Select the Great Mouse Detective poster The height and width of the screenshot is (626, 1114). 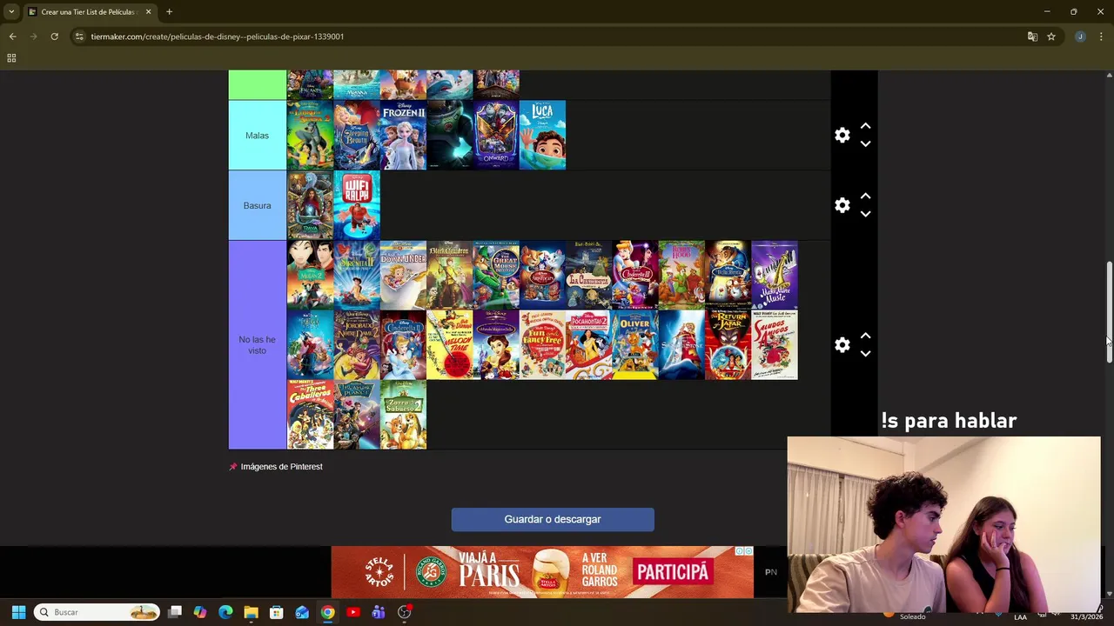(x=496, y=275)
